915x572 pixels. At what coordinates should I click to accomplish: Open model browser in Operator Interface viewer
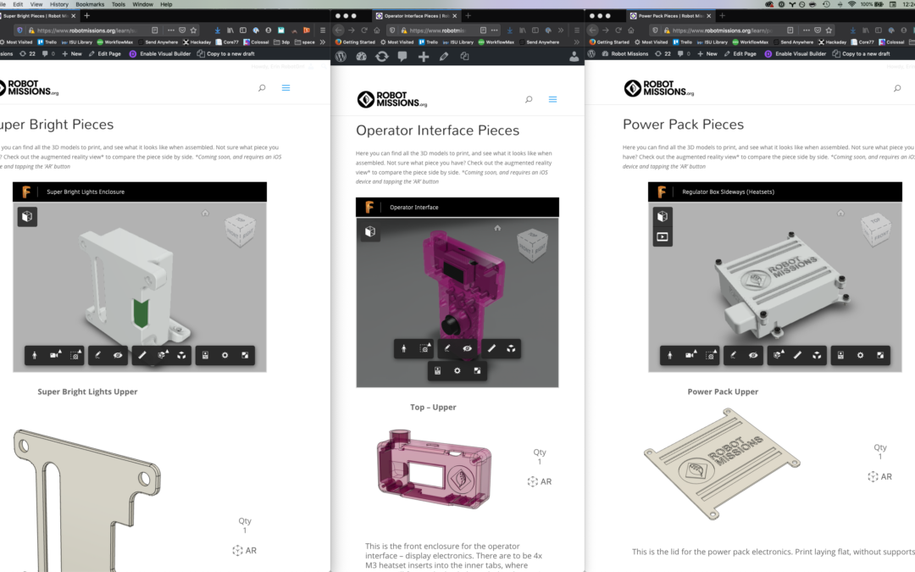pos(370,231)
